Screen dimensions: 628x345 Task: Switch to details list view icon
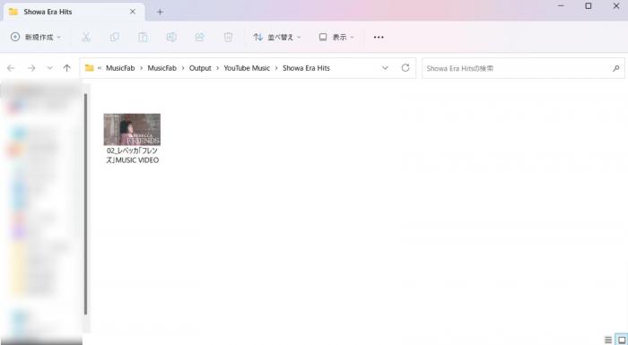(608, 340)
